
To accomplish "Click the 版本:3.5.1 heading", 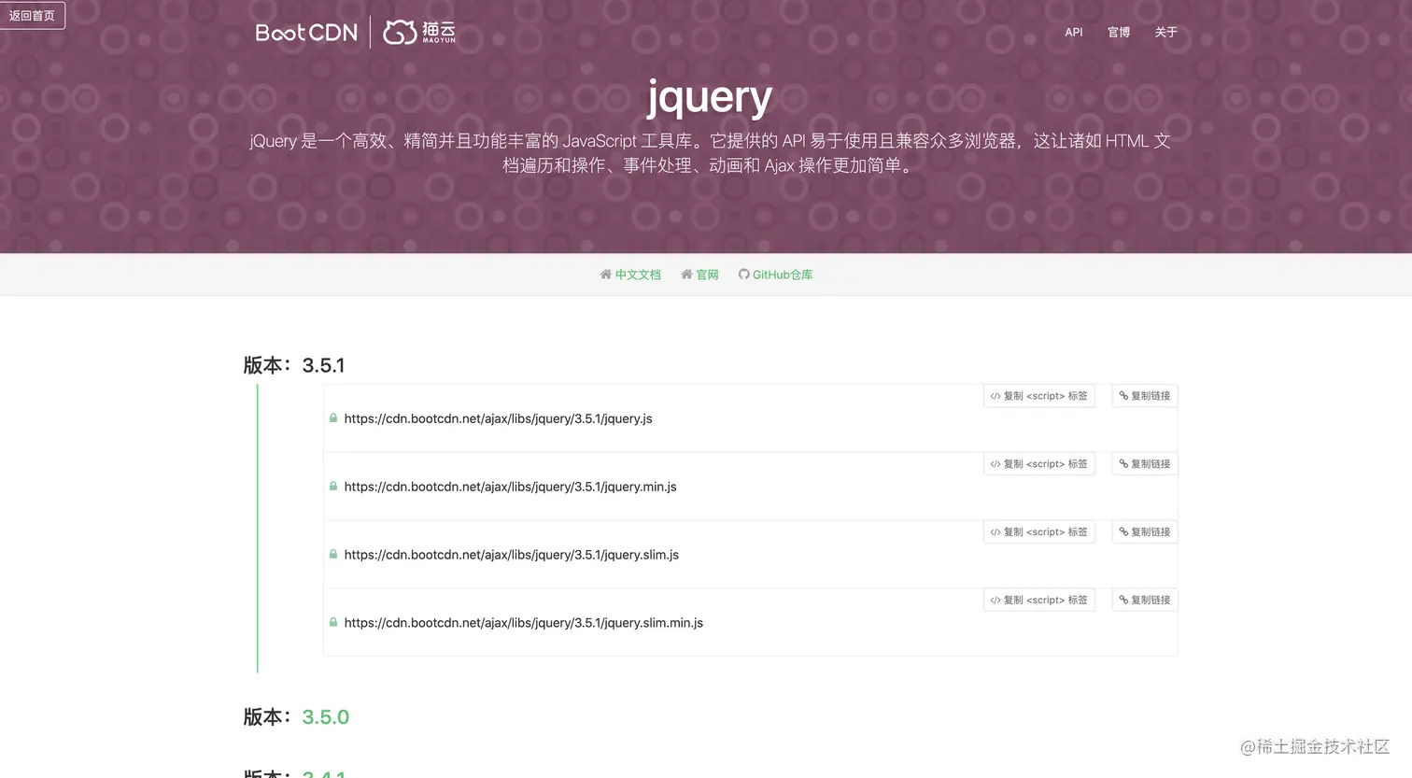I will click(294, 365).
